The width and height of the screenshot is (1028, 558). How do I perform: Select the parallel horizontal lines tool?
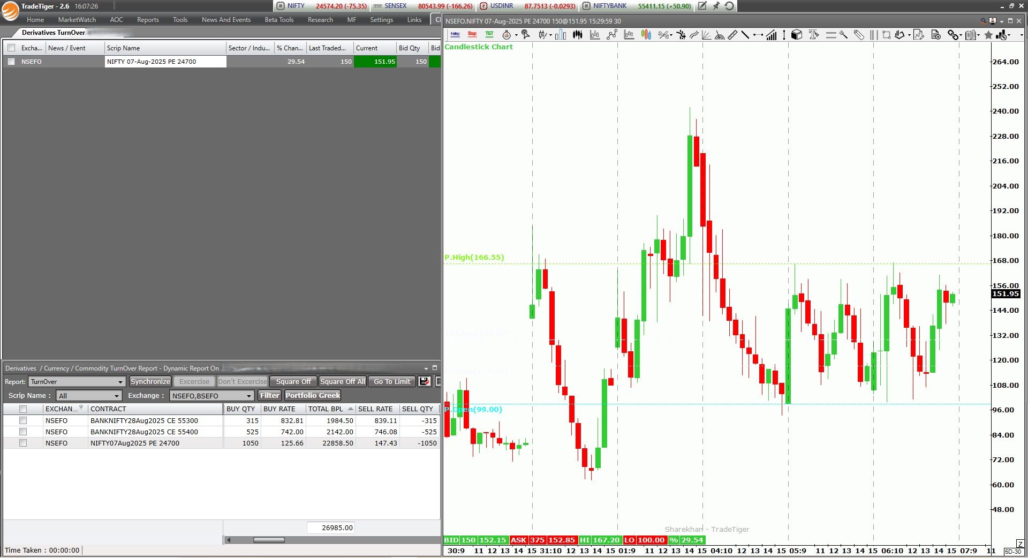click(831, 35)
